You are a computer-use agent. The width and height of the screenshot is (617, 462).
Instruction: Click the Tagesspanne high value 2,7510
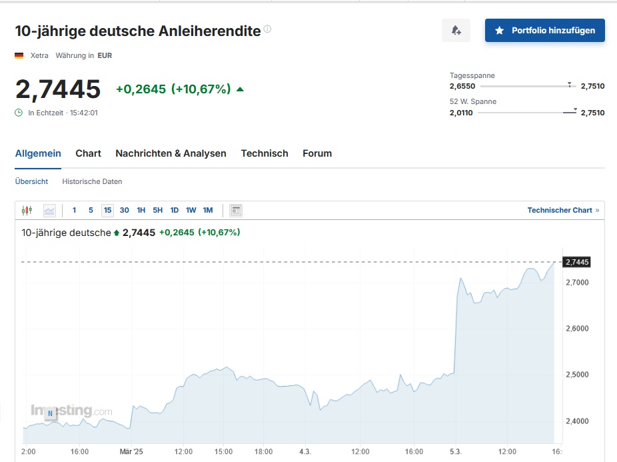pyautogui.click(x=592, y=86)
